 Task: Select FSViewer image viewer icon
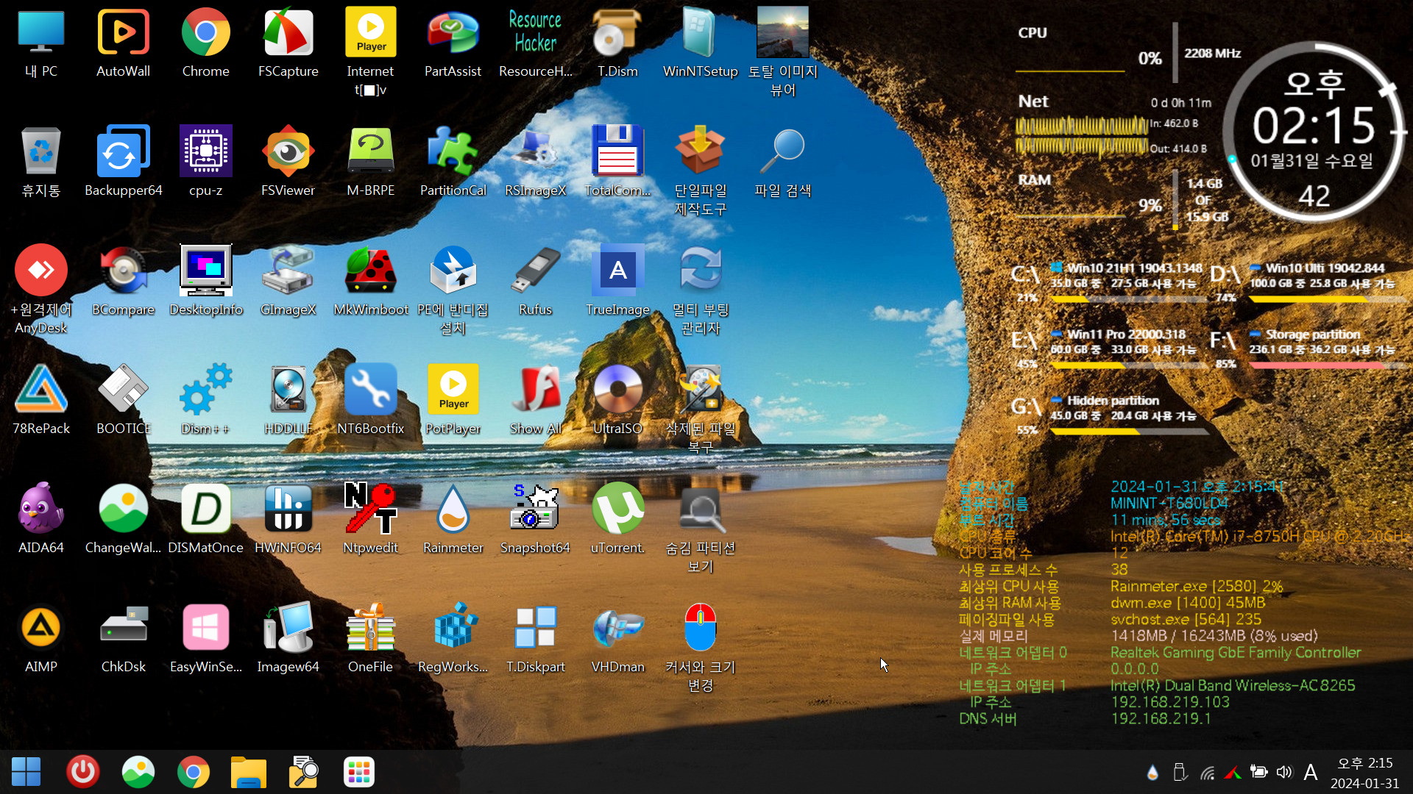tap(288, 162)
